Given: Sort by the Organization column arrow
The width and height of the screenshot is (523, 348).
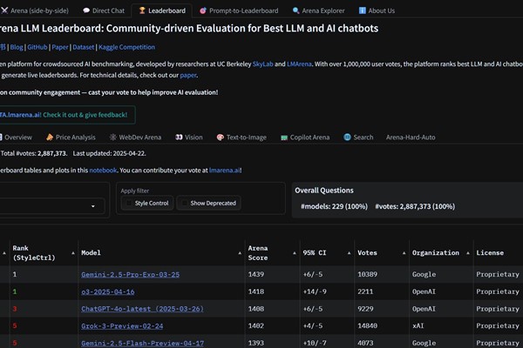Looking at the screenshot, I should pos(468,253).
